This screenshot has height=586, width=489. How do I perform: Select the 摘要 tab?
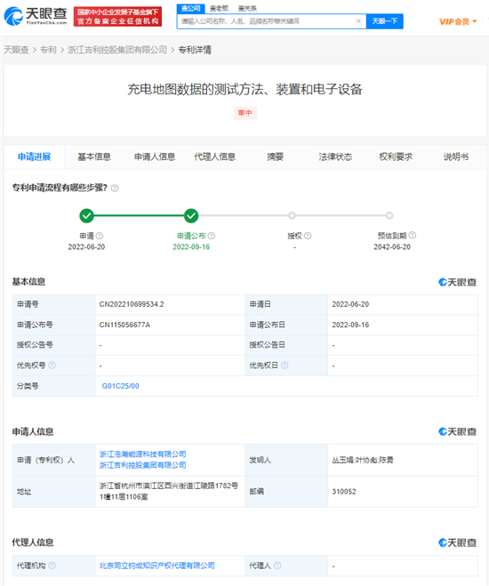point(276,157)
